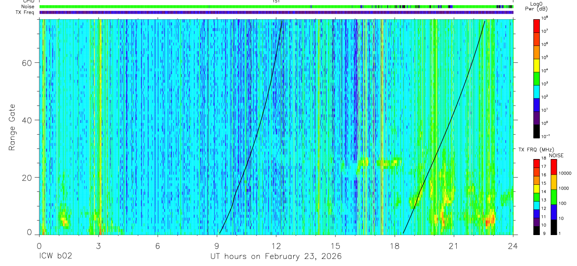Click the x-axis tick label '12'
Image resolution: width=577 pixels, height=266 pixels.
(276, 245)
